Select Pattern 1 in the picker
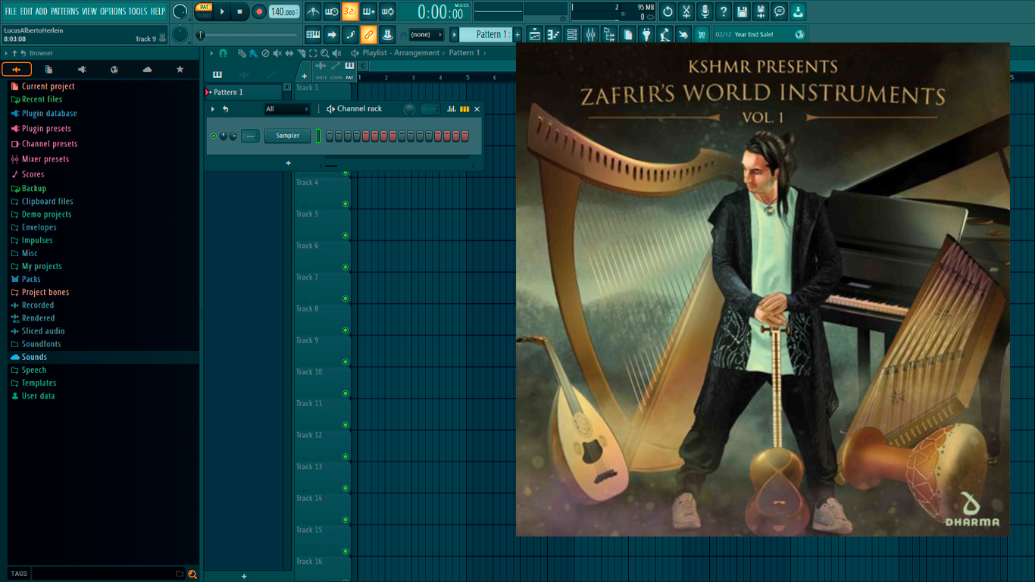This screenshot has height=582, width=1035. [x=243, y=92]
